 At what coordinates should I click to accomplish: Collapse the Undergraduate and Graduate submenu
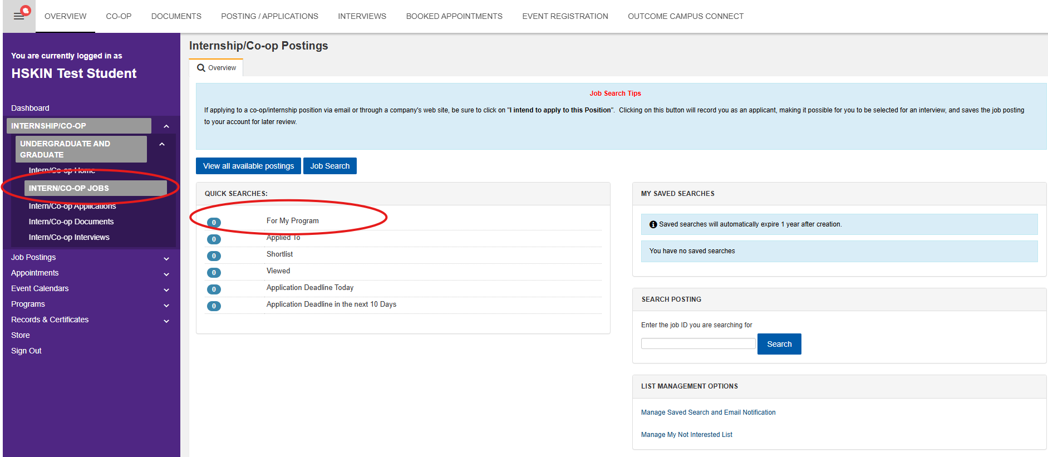162,144
